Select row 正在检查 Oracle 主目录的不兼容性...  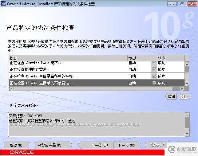pyautogui.click(x=97, y=83)
